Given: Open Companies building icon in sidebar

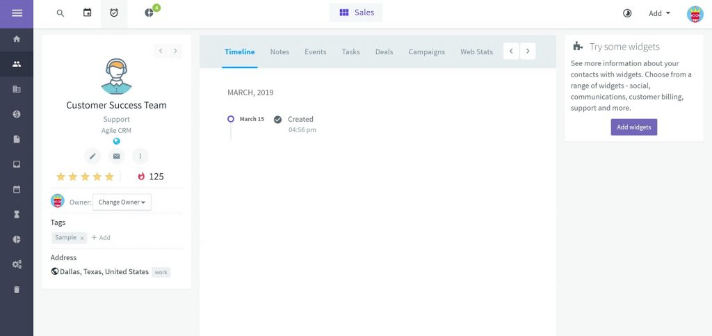Looking at the screenshot, I should pos(17,89).
